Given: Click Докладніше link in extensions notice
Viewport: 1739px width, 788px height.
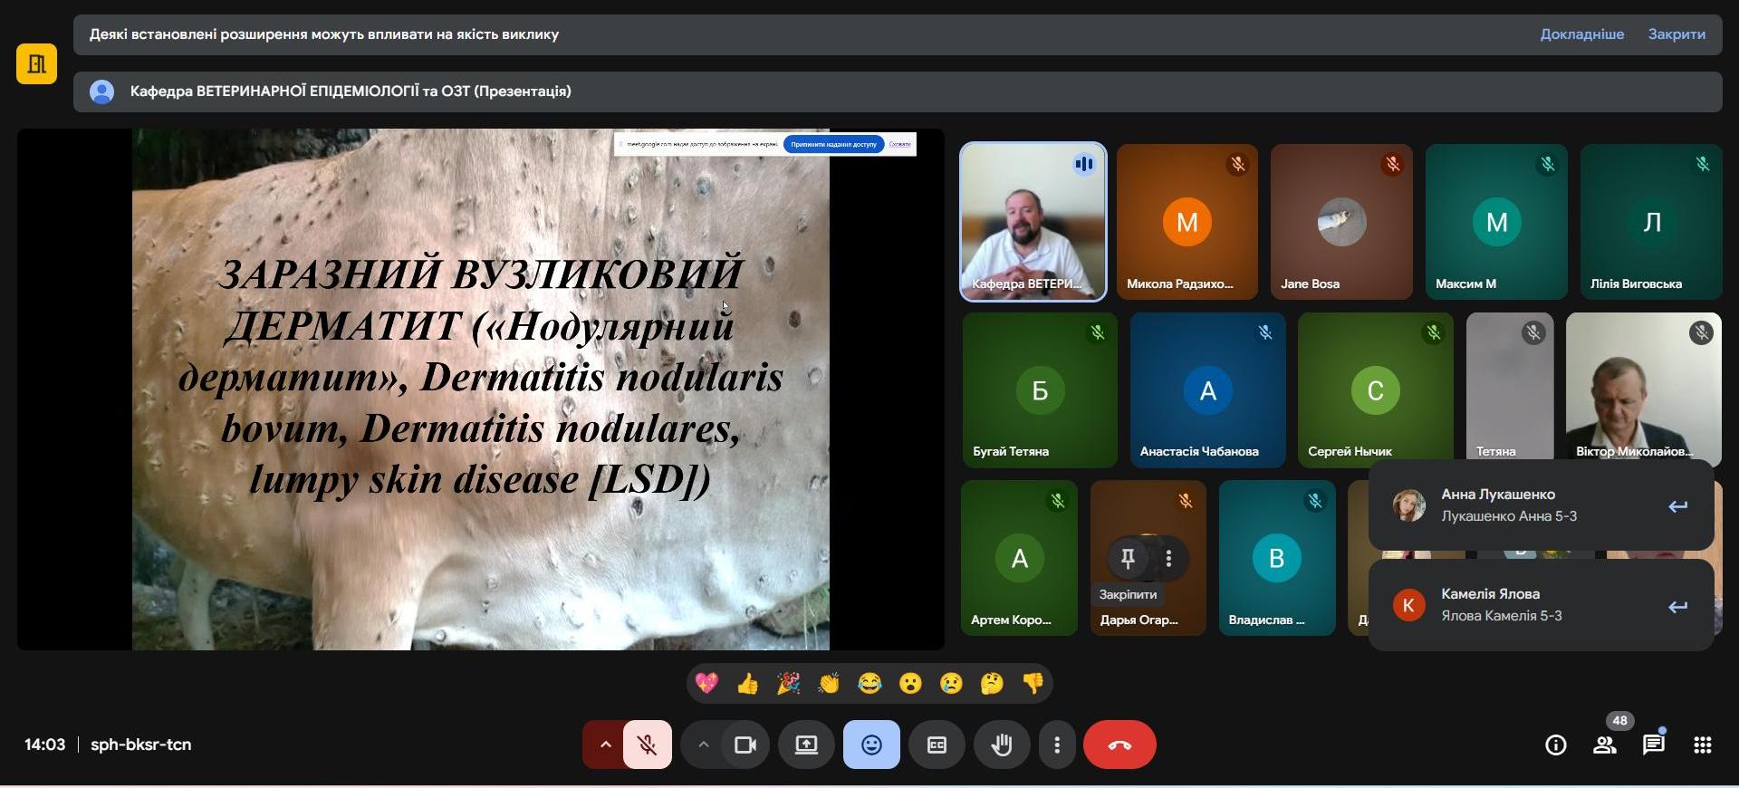Looking at the screenshot, I should click(1581, 34).
